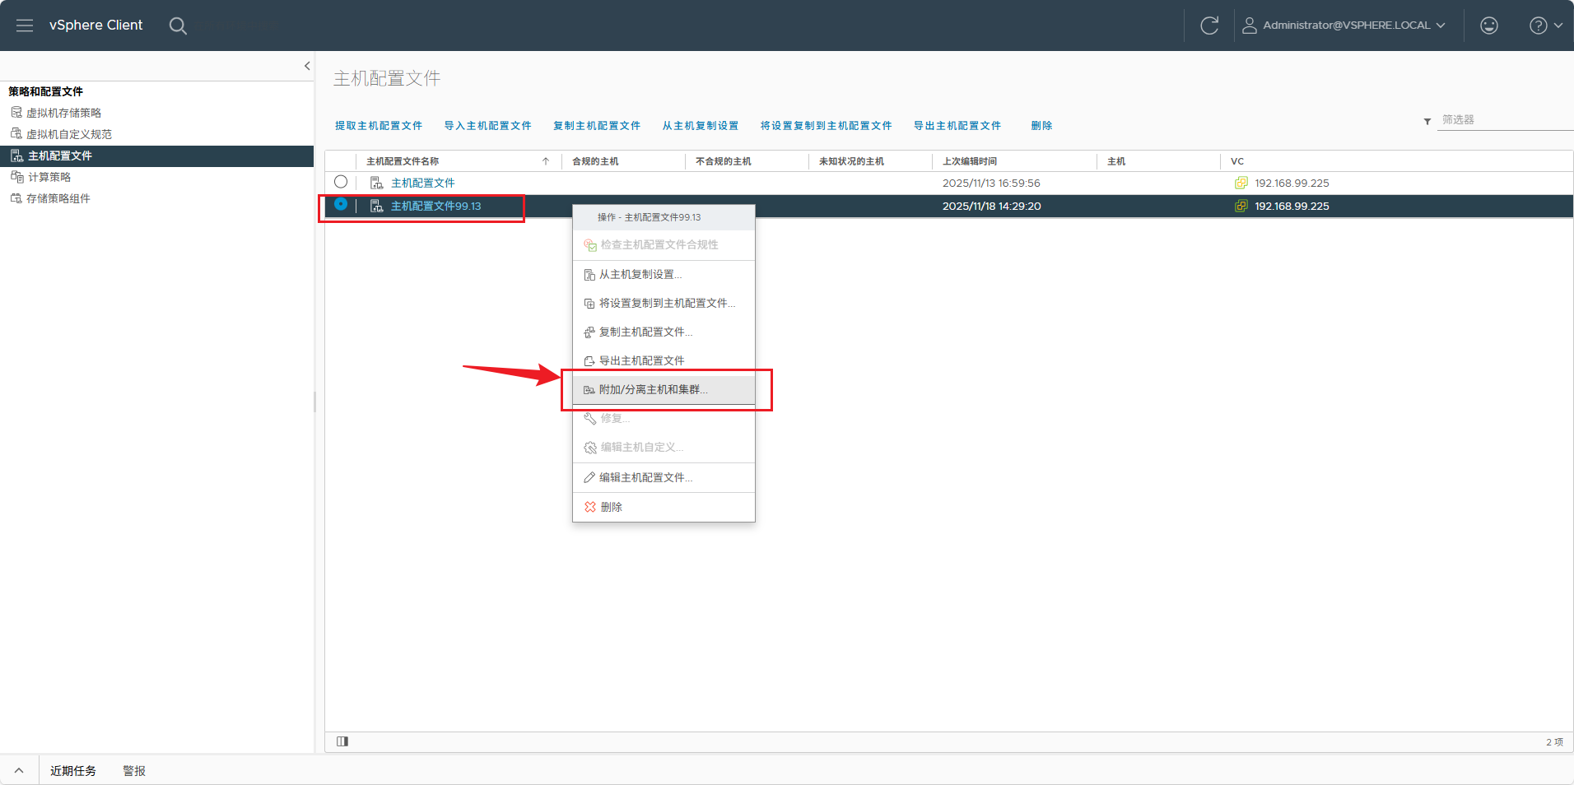Image resolution: width=1574 pixels, height=785 pixels.
Task: Sort by 主机配置文件名称 column arrow
Action: (x=546, y=161)
